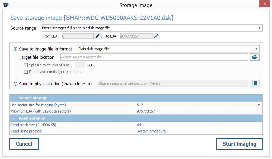Open the target file browse folder icon

coord(254,57)
